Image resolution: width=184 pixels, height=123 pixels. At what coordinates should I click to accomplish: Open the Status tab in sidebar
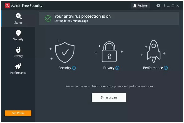(18, 18)
